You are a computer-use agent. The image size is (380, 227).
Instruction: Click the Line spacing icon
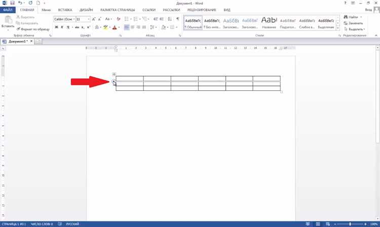152,27
